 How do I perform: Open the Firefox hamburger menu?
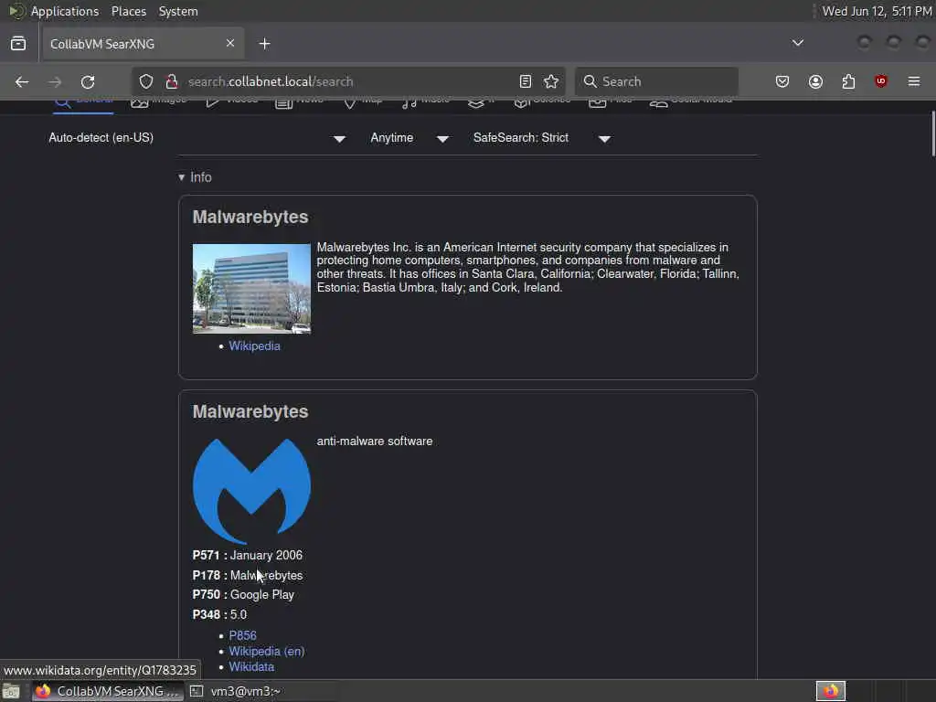pos(914,81)
